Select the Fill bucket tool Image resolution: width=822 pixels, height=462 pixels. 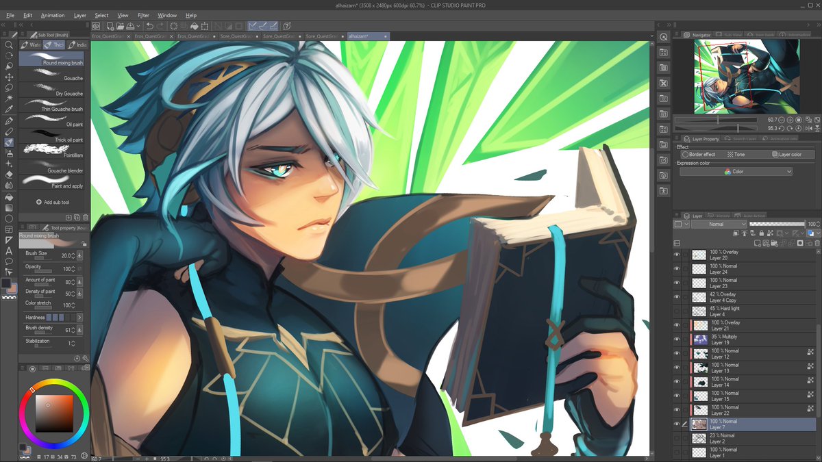tap(9, 197)
